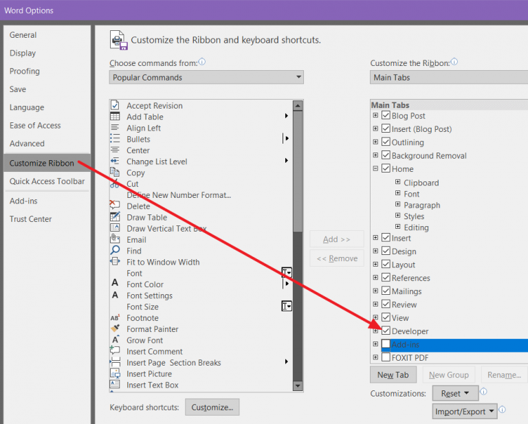
Task: Click the info icon next to Import/Export
Action: 502,409
